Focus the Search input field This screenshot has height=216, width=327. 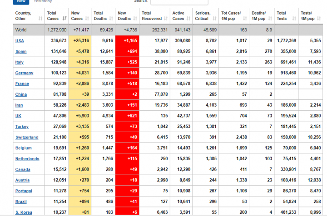pos(179,2)
